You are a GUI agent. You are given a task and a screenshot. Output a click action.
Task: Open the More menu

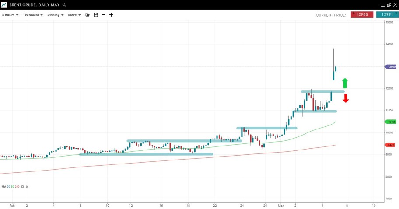pyautogui.click(x=74, y=15)
